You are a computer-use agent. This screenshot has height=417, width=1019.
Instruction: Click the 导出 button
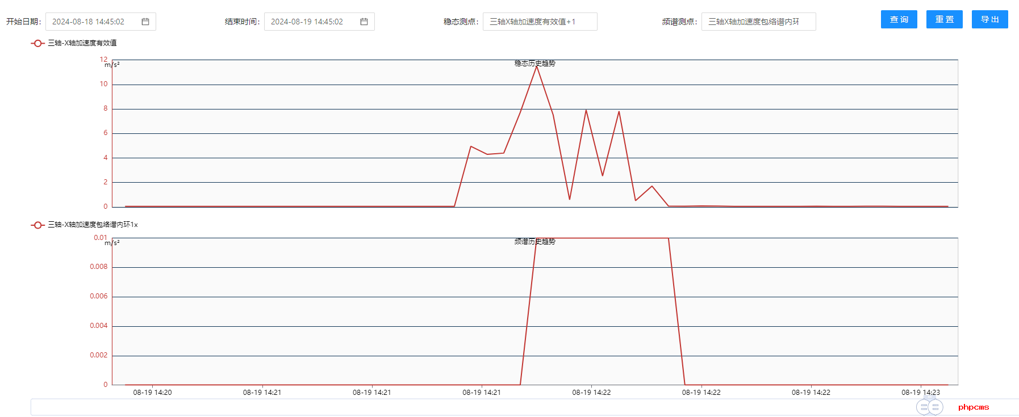tap(989, 19)
